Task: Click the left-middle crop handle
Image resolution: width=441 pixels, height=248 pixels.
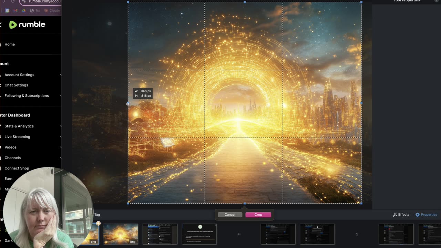Action: click(x=128, y=103)
